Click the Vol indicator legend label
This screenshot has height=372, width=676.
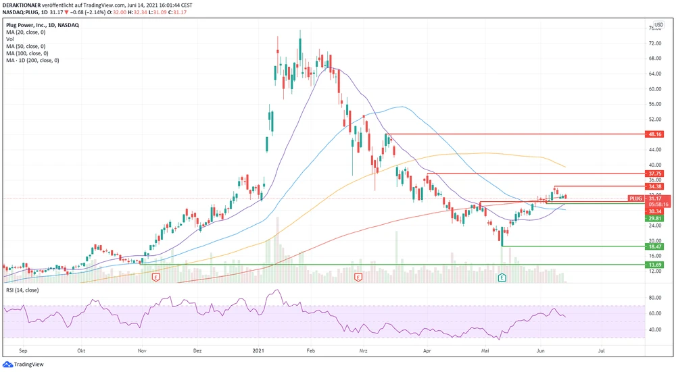[x=10, y=40]
